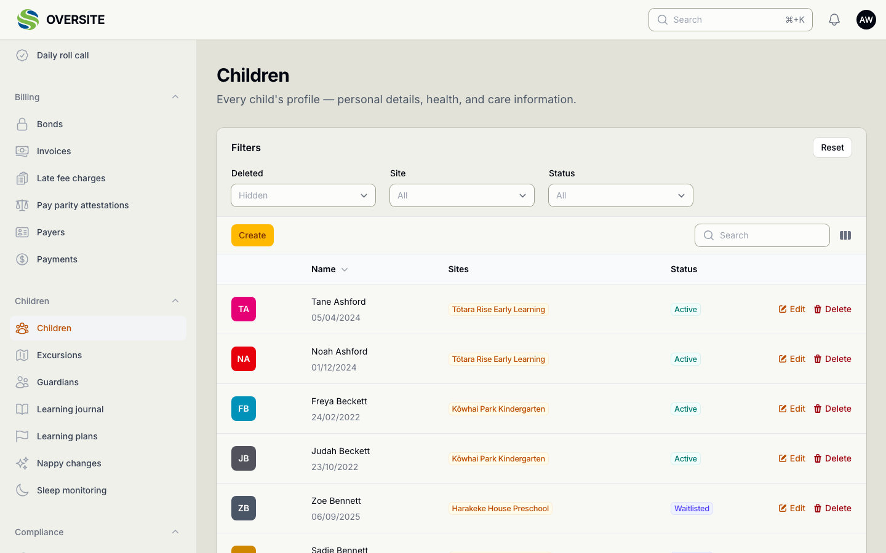Open Daily roll call page
This screenshot has height=553, width=886.
(98, 55)
